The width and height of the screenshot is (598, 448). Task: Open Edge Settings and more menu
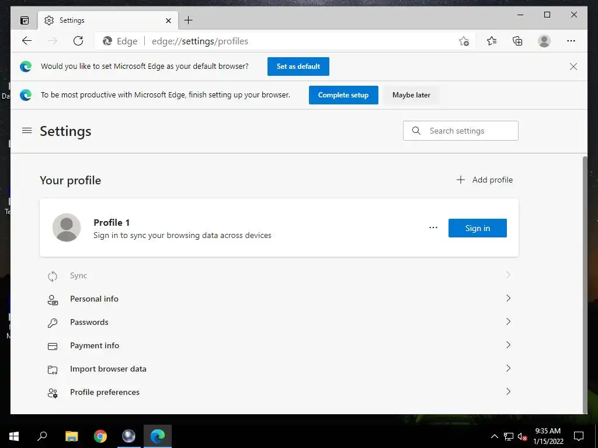click(571, 41)
